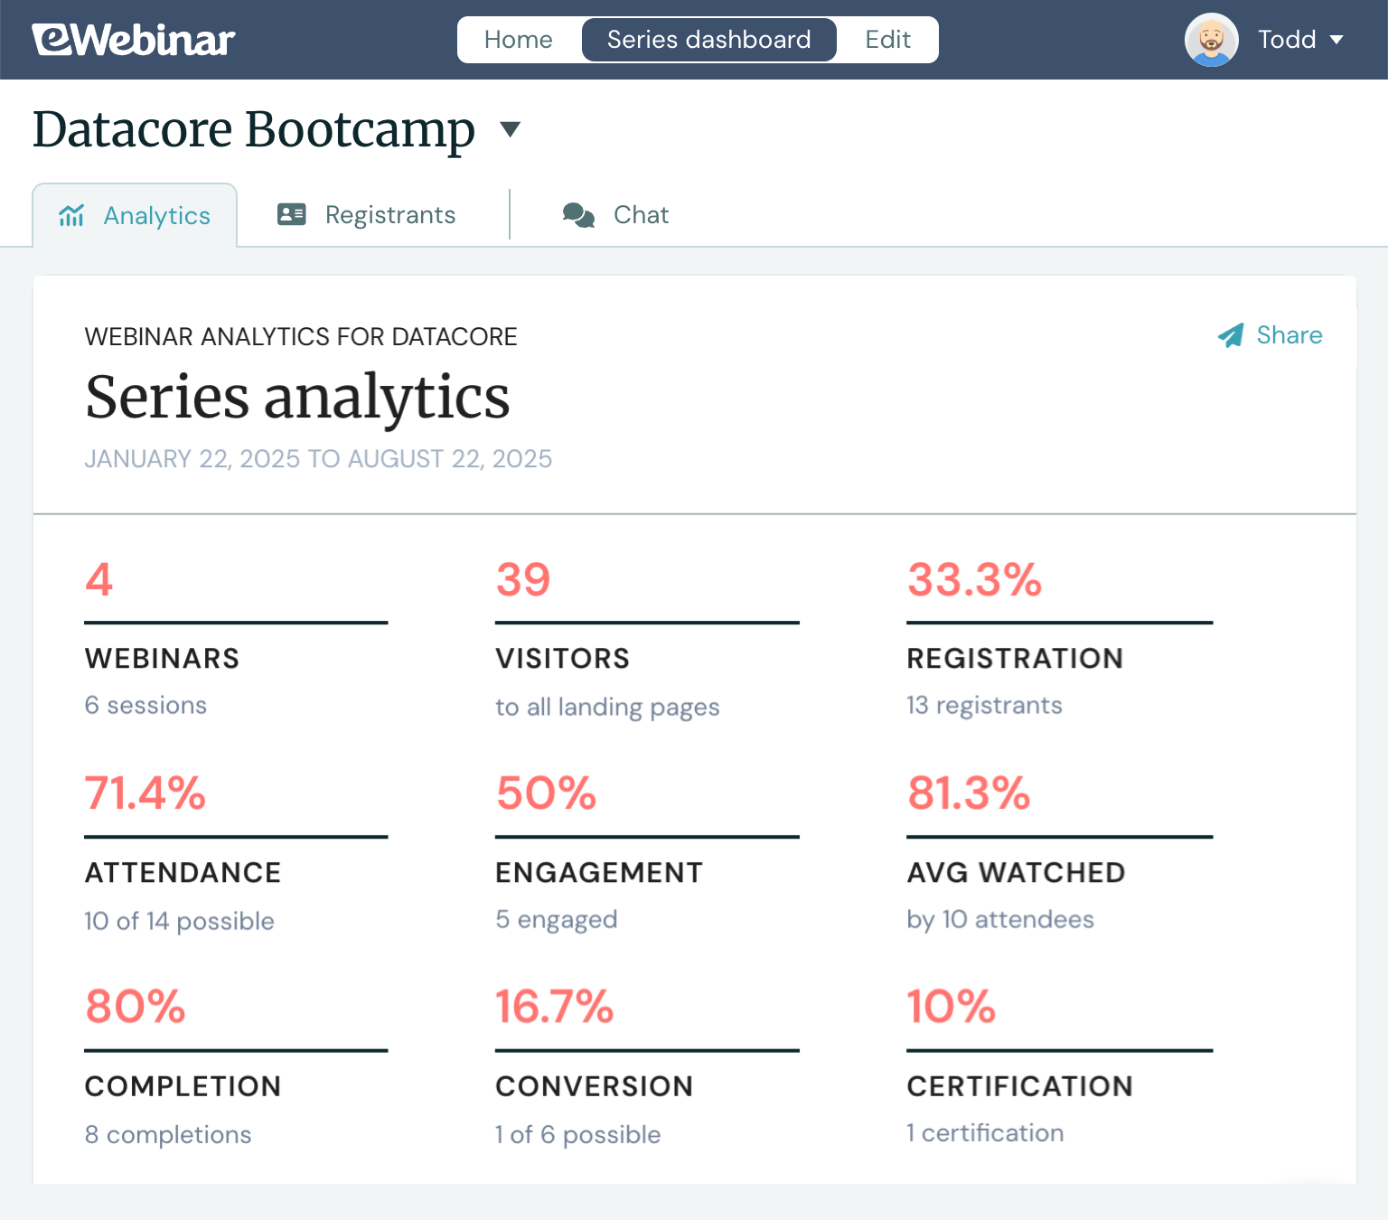Select the Series dashboard tab
Screen dimensions: 1388x1220
point(708,39)
